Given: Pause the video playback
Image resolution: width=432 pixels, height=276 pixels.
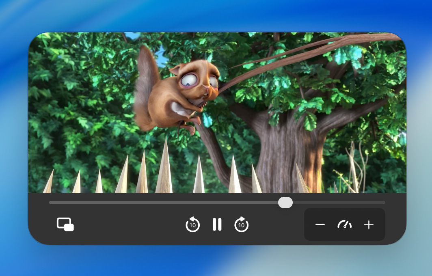Looking at the screenshot, I should (217, 224).
